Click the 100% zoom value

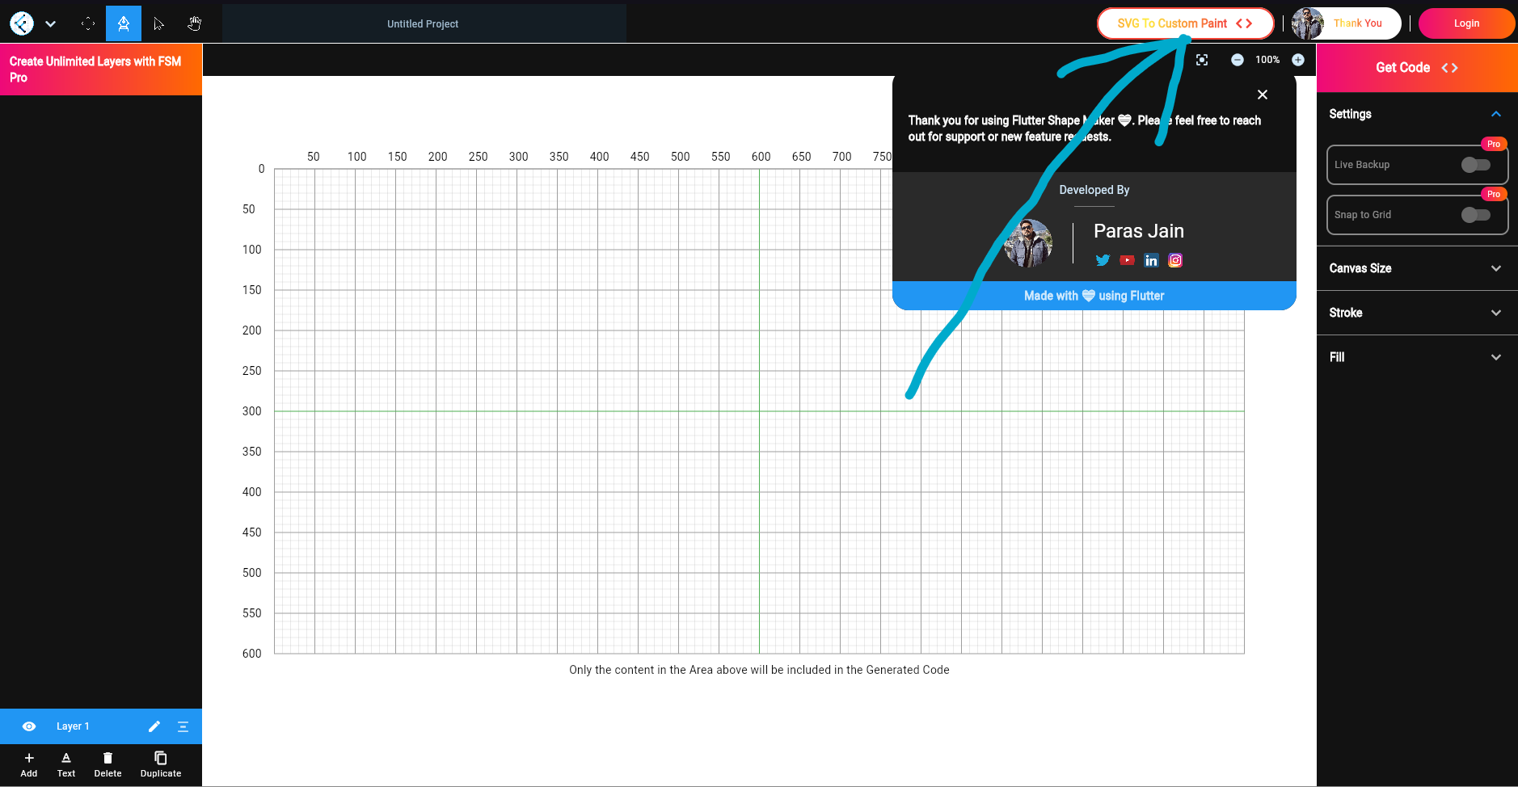[x=1267, y=60]
